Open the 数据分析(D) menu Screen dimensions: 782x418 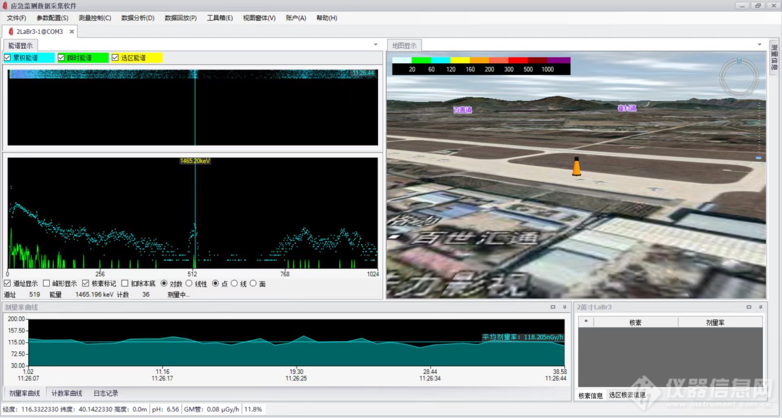click(138, 18)
